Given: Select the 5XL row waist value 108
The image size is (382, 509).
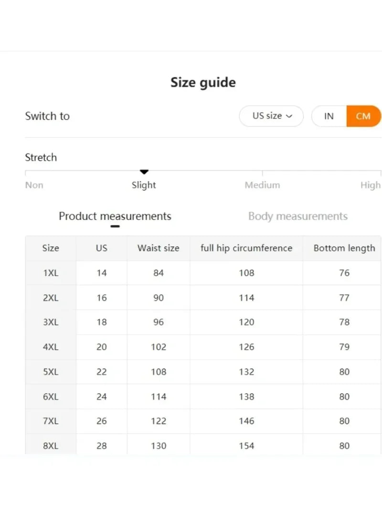Looking at the screenshot, I should coord(158,372).
